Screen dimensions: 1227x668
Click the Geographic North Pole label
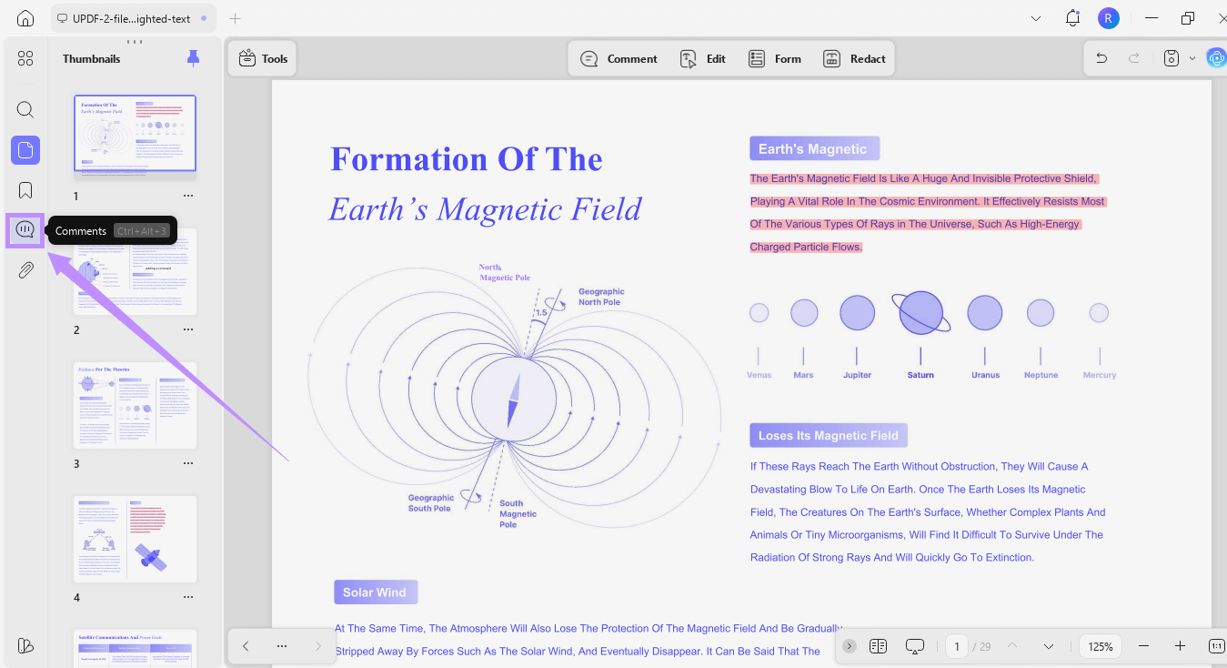601,297
